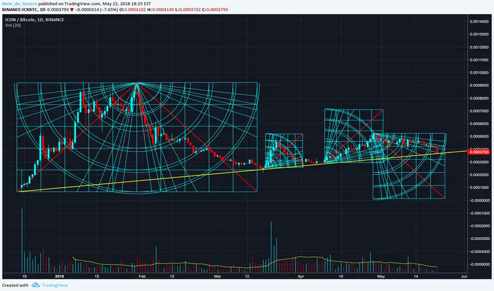Click the 0.0007000 price axis label

(479, 111)
